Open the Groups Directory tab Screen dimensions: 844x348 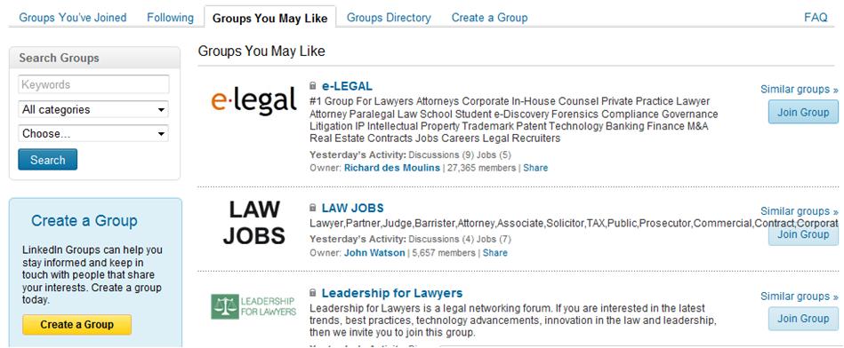(x=389, y=18)
